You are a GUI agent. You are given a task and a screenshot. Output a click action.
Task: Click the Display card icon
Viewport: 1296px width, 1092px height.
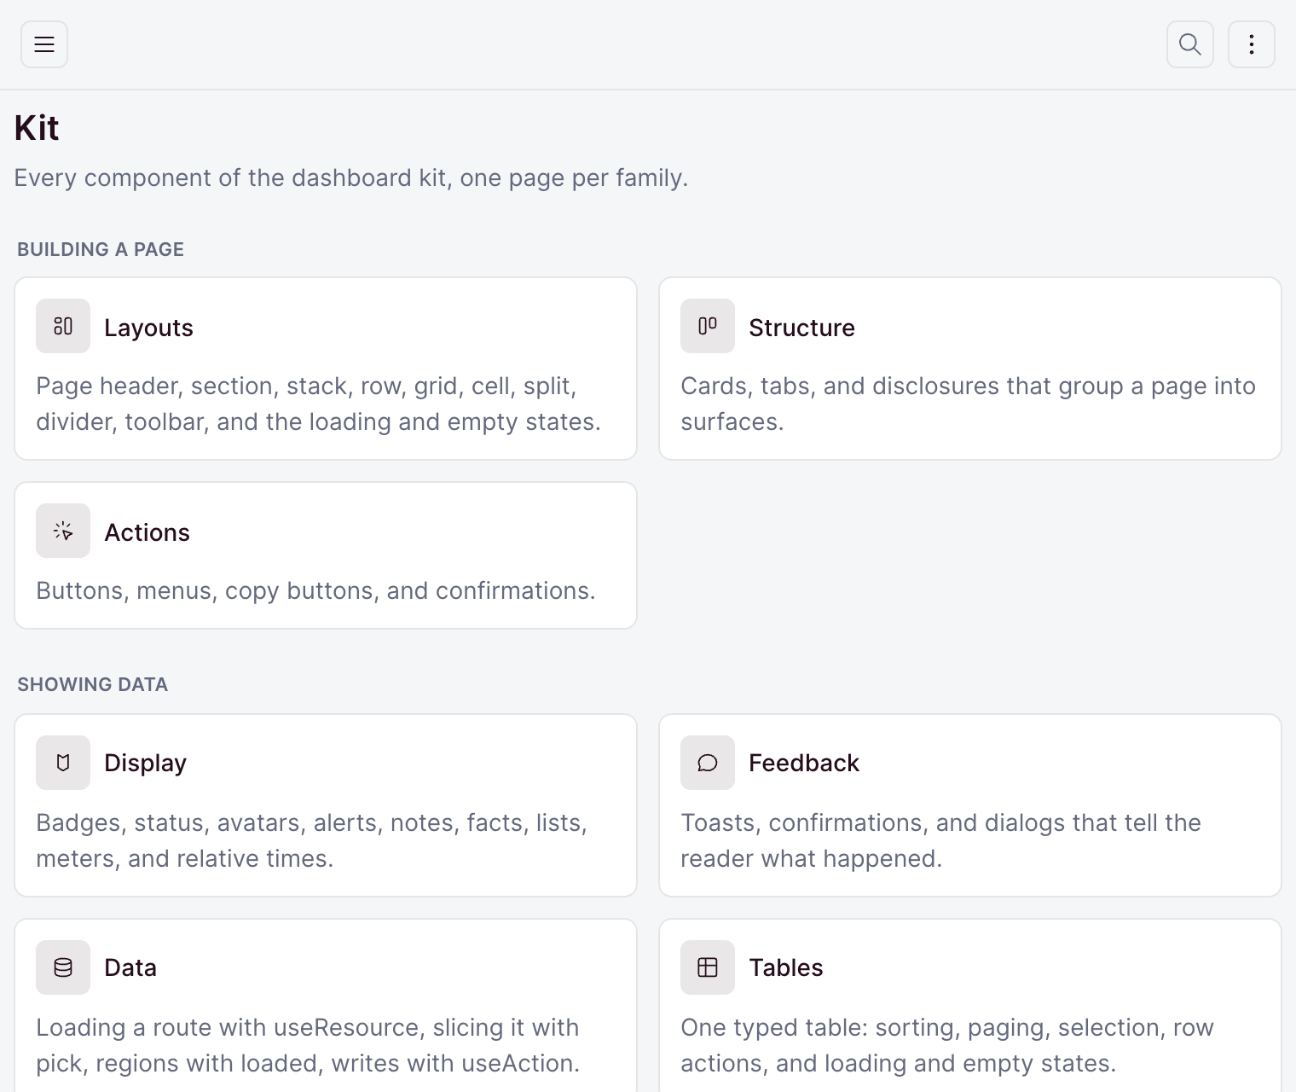pyautogui.click(x=63, y=763)
